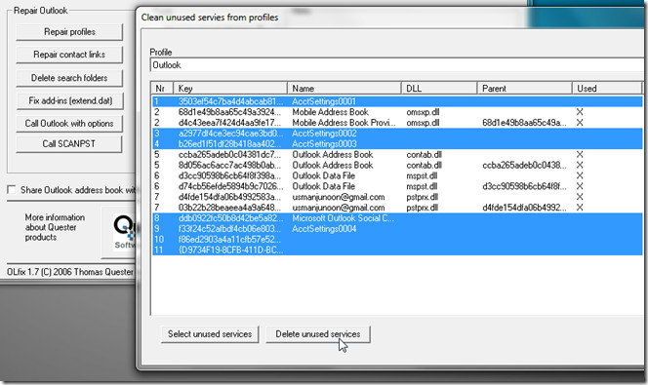The width and height of the screenshot is (648, 385).
Task: Select key ccba265adeb0c04381dc7... row
Action: (x=397, y=155)
